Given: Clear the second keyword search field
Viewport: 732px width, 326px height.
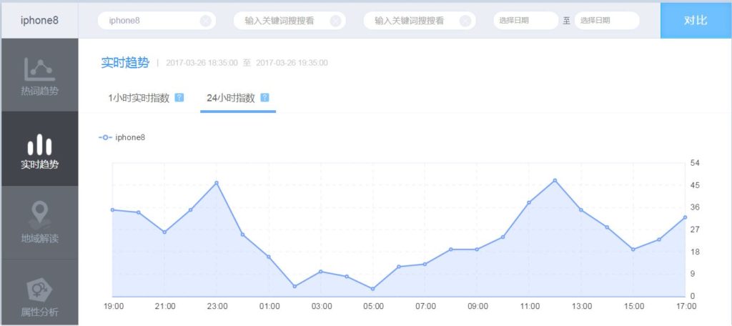Looking at the screenshot, I should point(335,21).
